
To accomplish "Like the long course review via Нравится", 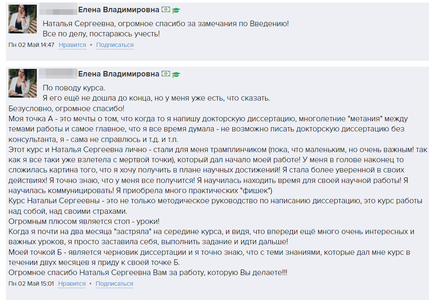I will point(72,284).
